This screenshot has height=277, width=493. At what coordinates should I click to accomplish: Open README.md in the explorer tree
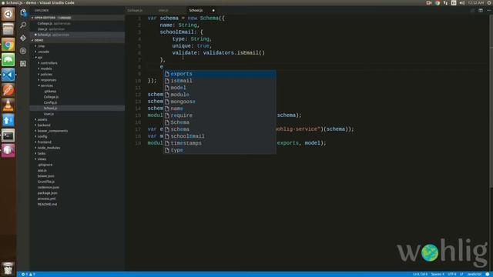tap(77, 204)
